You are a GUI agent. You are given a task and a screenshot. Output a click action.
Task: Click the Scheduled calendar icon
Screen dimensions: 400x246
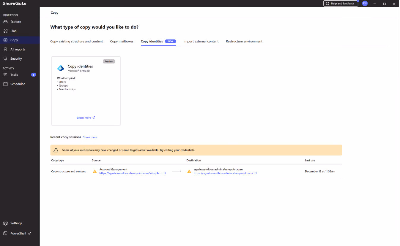click(5, 84)
